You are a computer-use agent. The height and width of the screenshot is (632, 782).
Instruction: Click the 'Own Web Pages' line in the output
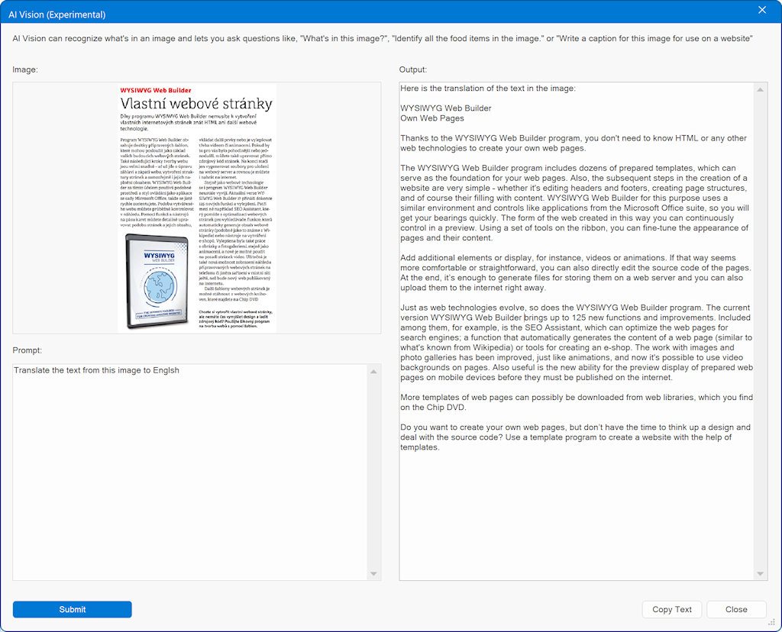[x=432, y=118]
